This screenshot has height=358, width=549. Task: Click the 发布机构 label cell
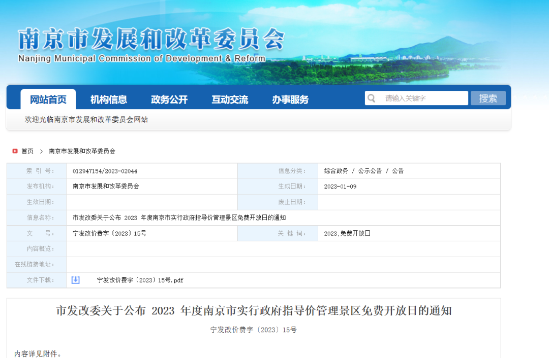[x=37, y=187]
